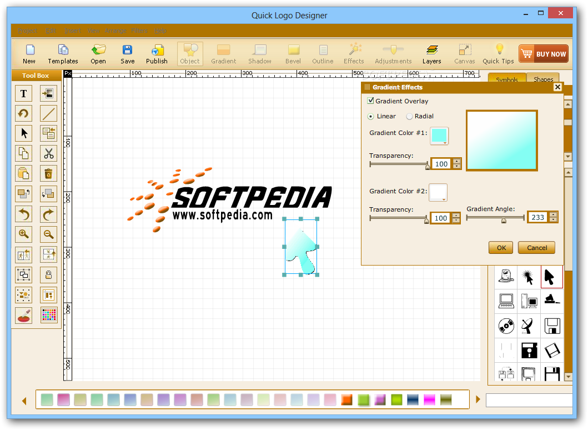Click the Publish toolbar icon
Image resolution: width=588 pixels, height=430 pixels.
(157, 54)
